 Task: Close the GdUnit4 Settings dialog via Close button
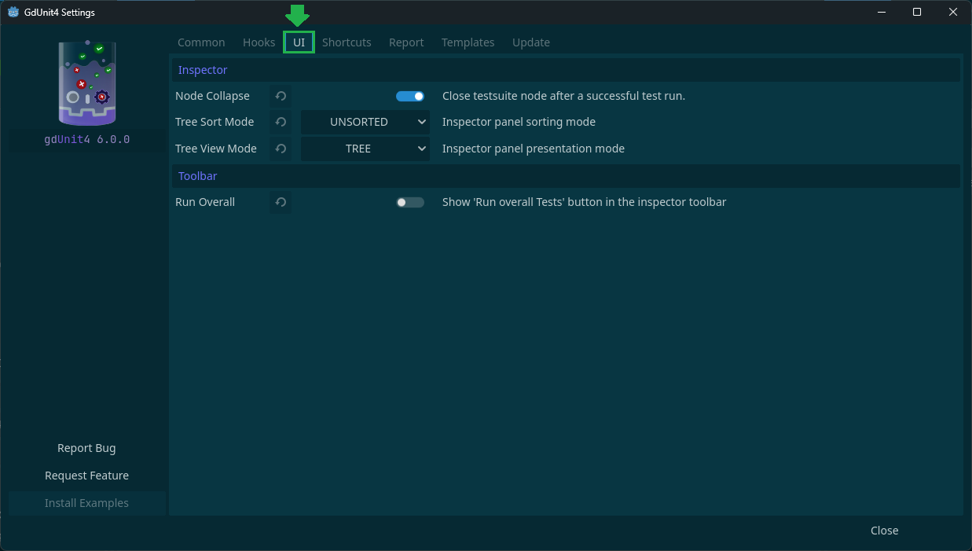pyautogui.click(x=884, y=530)
